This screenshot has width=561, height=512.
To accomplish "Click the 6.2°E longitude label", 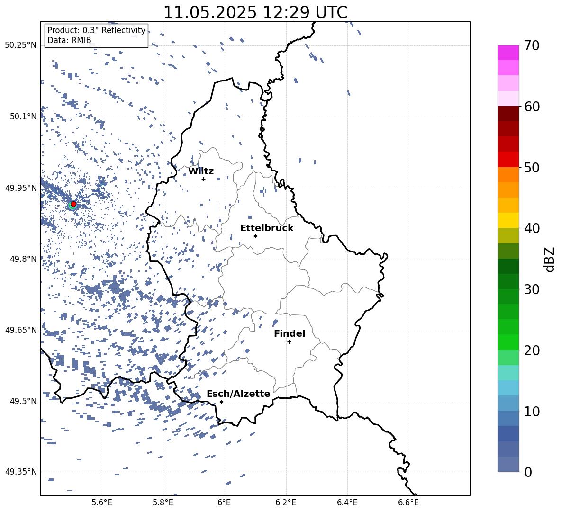I will pyautogui.click(x=286, y=503).
